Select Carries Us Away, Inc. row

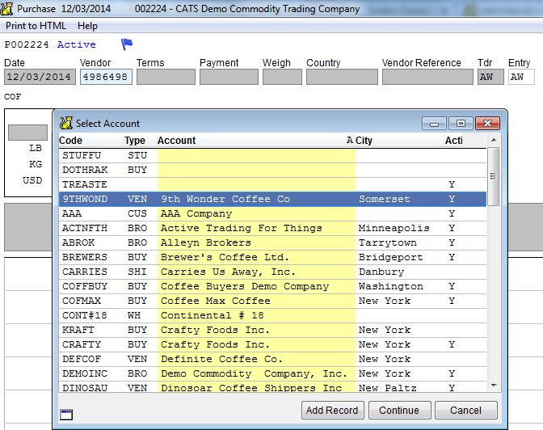click(x=272, y=272)
